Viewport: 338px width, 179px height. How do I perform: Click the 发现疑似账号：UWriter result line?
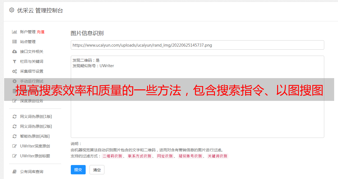pyautogui.click(x=93, y=66)
